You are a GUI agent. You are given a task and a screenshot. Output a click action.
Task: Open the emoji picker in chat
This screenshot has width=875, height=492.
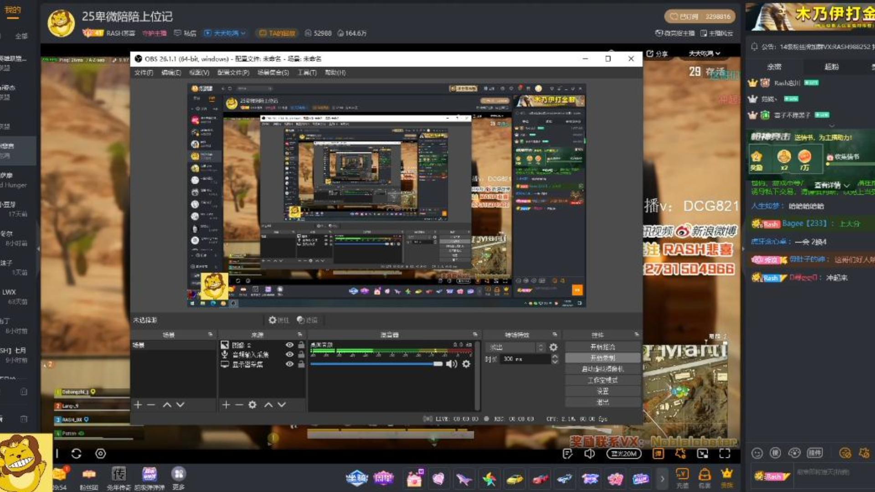coord(757,453)
